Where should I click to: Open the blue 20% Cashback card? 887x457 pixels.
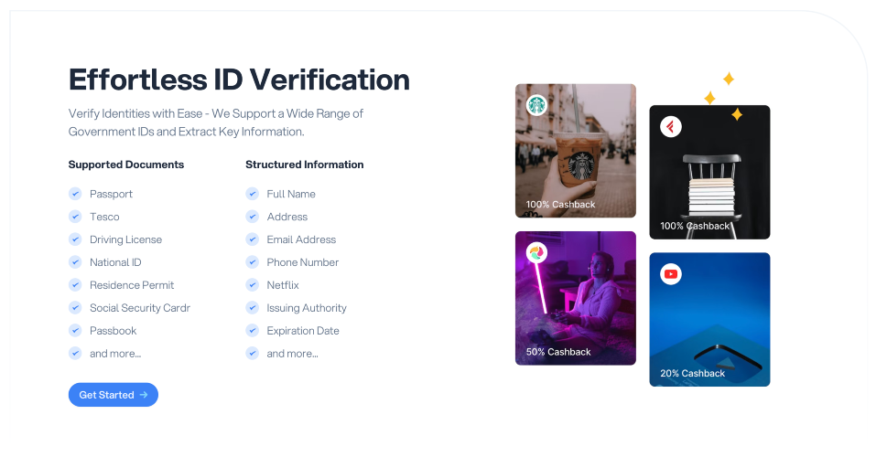pyautogui.click(x=709, y=320)
